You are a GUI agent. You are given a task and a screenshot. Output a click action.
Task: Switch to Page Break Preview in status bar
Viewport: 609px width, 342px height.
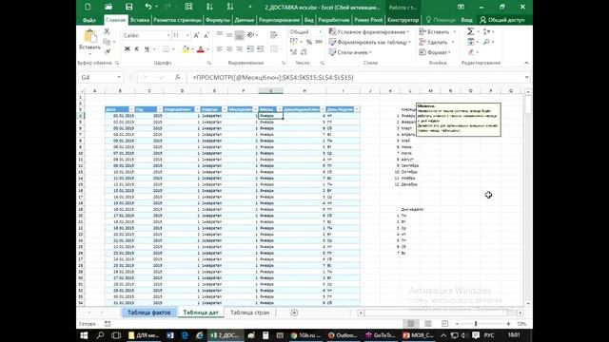[444, 323]
